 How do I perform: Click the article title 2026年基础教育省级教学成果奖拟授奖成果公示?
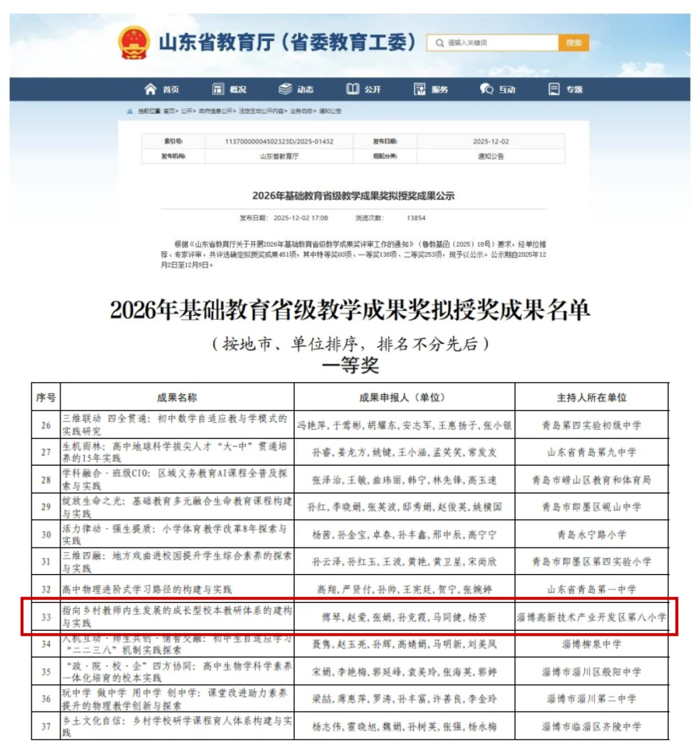[x=353, y=196]
